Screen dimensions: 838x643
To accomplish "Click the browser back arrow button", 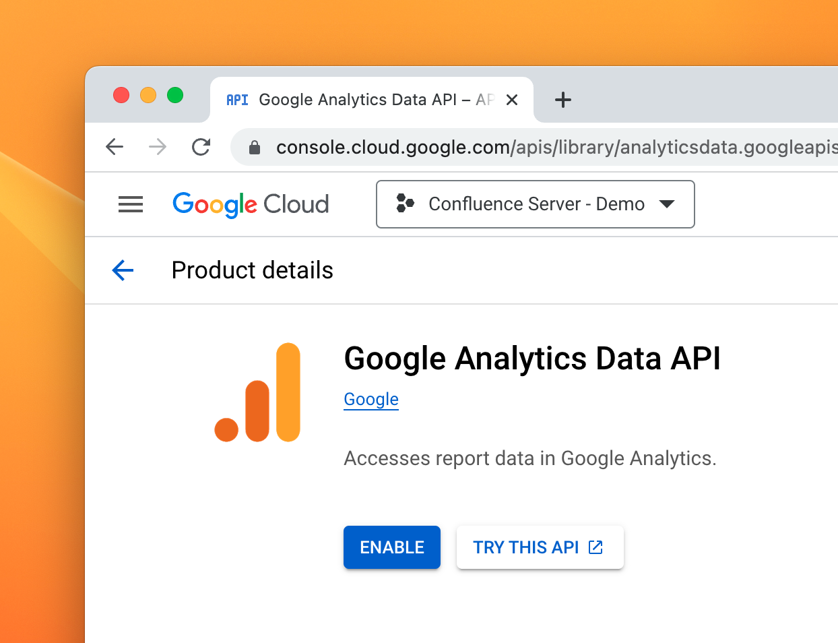I will 115,147.
